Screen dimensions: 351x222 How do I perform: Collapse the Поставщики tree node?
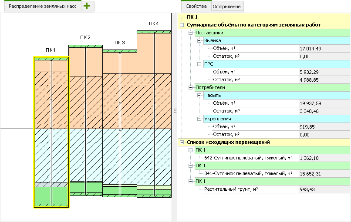190,33
